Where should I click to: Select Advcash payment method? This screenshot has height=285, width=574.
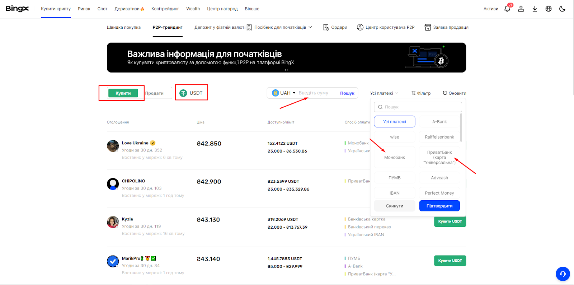tap(439, 178)
